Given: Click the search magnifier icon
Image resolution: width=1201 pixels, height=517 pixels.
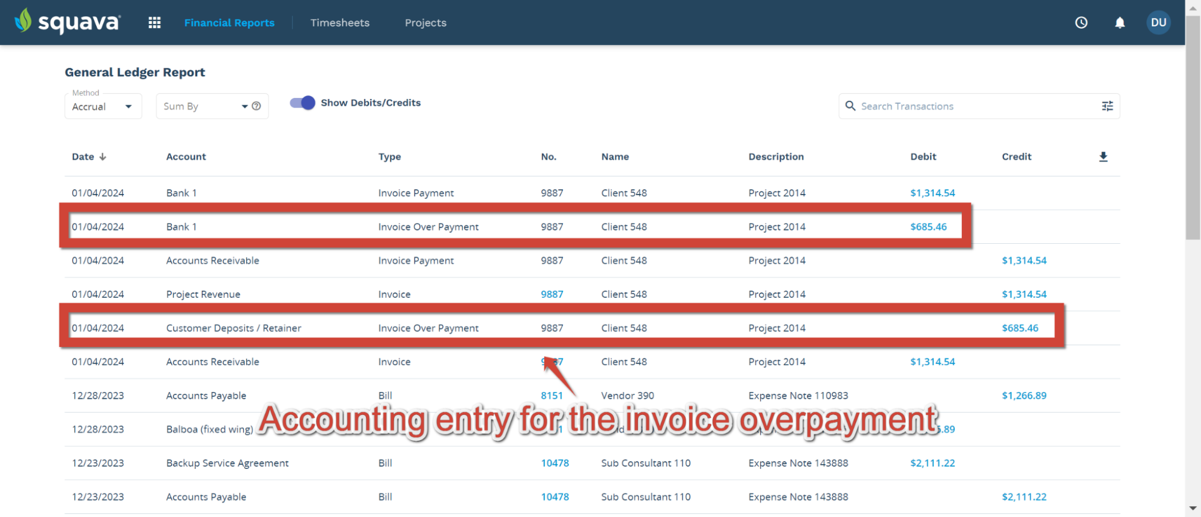Looking at the screenshot, I should [x=850, y=106].
